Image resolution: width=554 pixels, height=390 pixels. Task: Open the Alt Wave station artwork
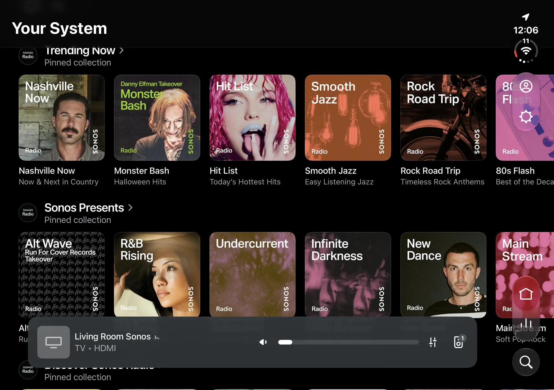61,274
